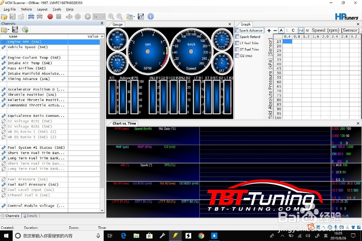The image size is (362, 241).
Task: Click the engine diagnostics icon
Action: pos(69,17)
